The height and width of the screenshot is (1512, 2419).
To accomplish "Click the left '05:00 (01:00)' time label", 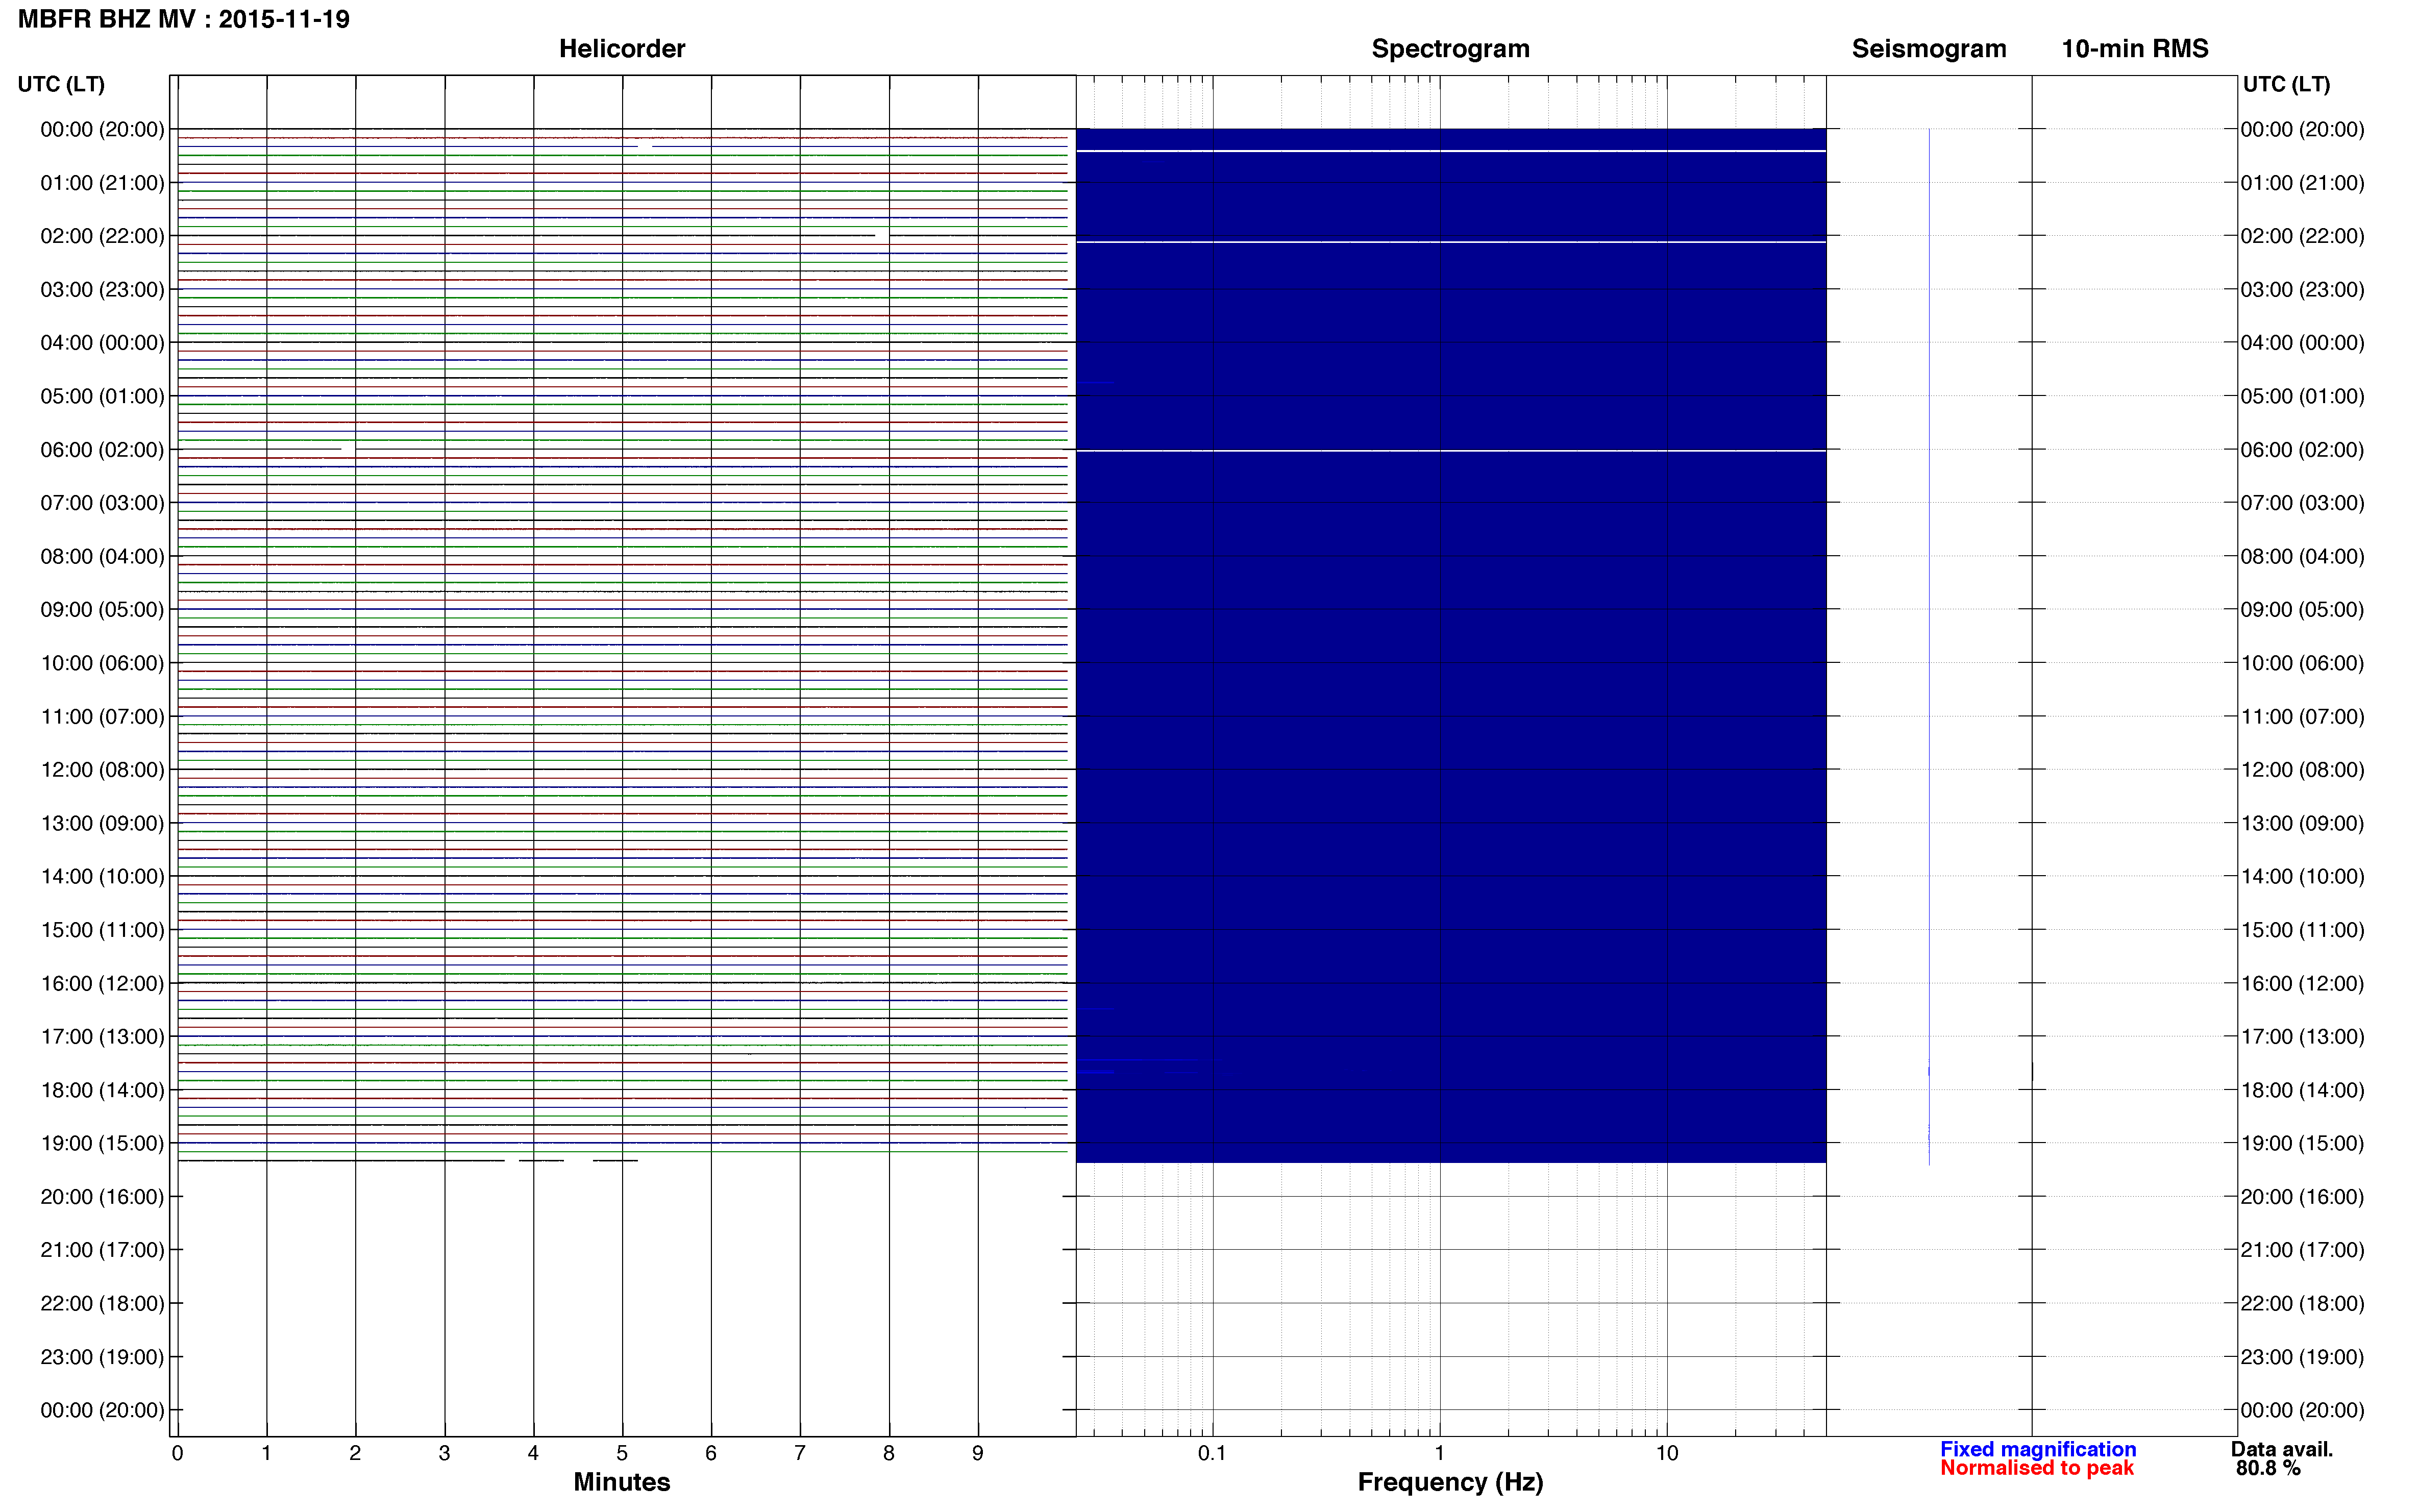I will pyautogui.click(x=102, y=396).
